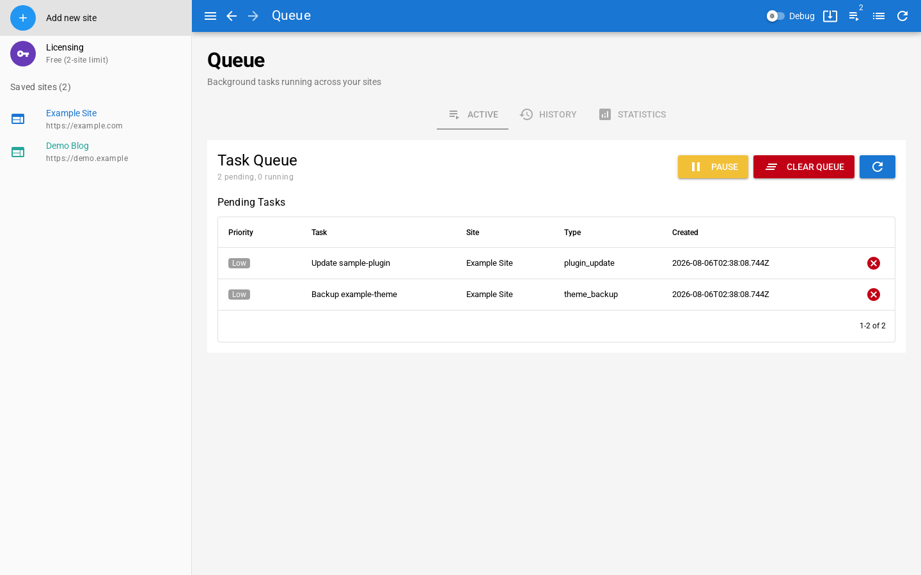Screen dimensions: 921x575
Task: Go forward with the right arrow
Action: 253,16
